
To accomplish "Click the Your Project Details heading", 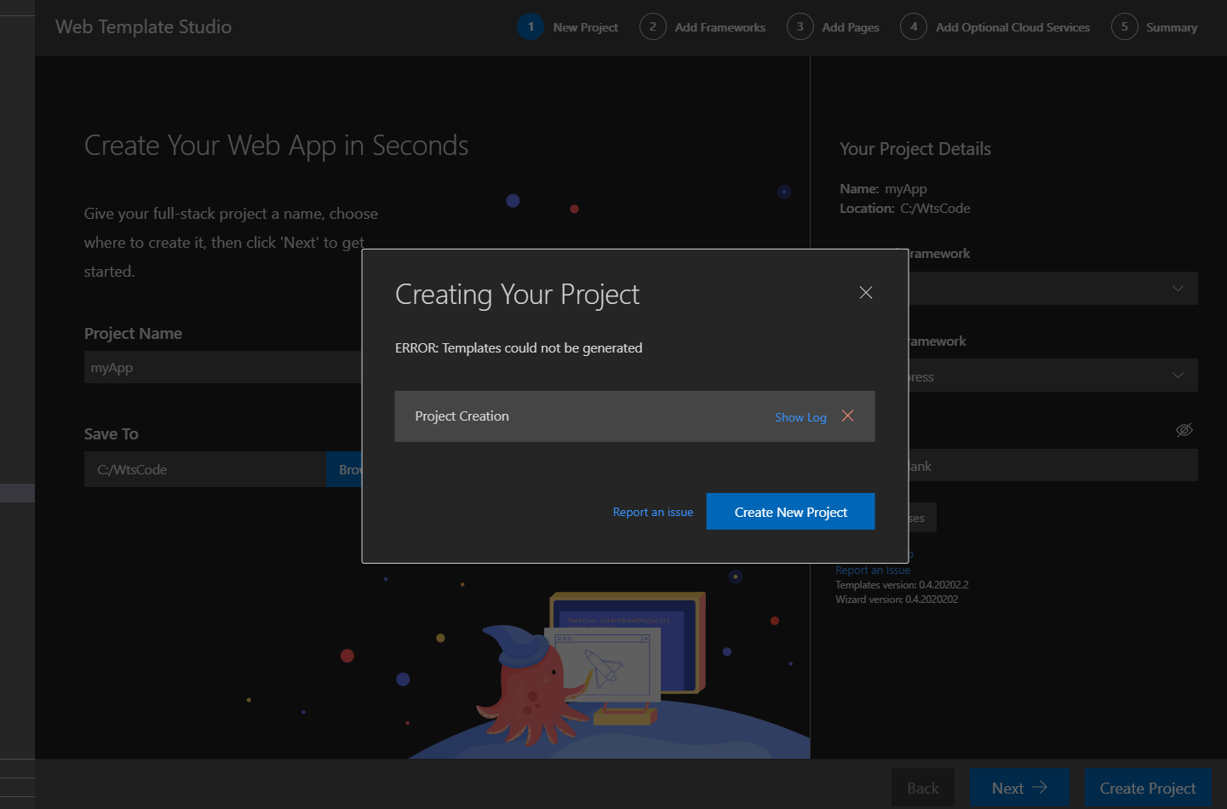I will (x=915, y=149).
